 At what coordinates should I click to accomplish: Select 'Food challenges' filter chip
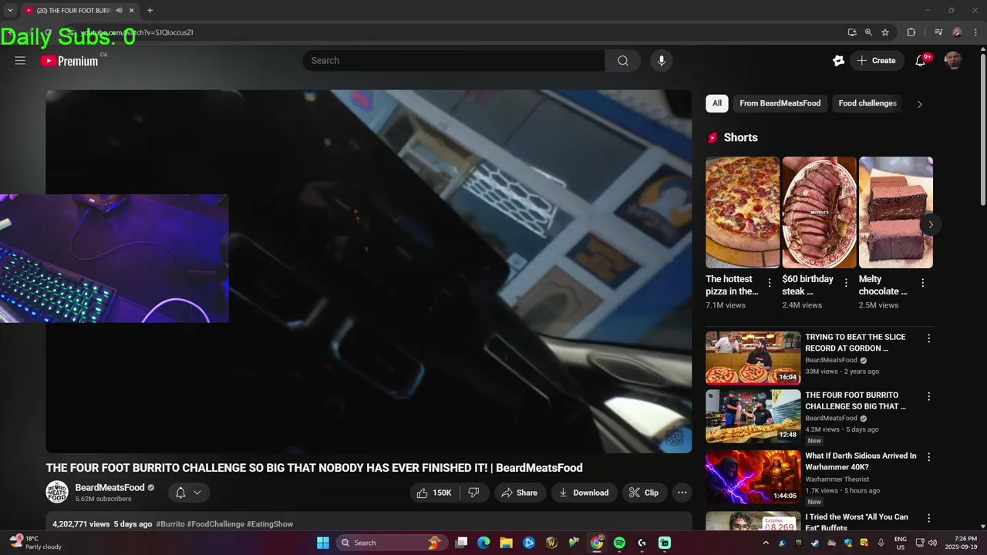[x=867, y=103]
